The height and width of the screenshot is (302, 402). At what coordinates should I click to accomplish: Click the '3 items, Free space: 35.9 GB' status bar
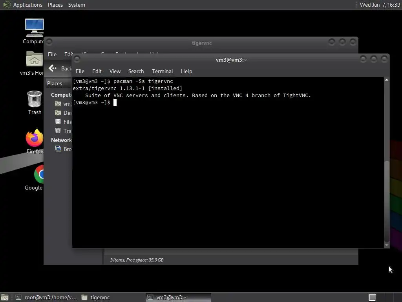(x=137, y=260)
